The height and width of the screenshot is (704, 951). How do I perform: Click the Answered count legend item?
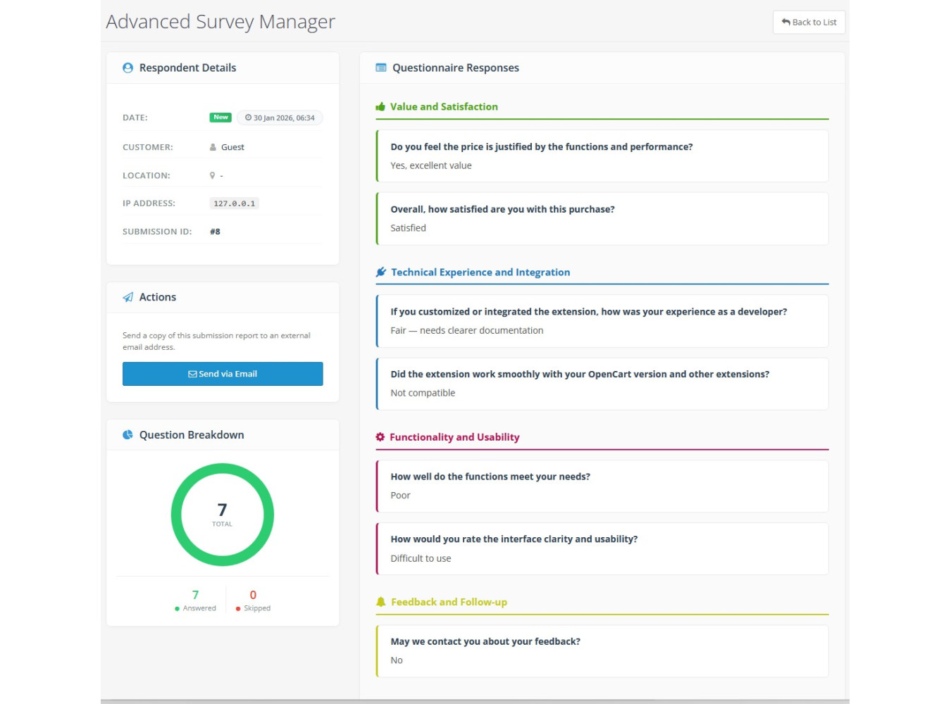click(x=195, y=601)
